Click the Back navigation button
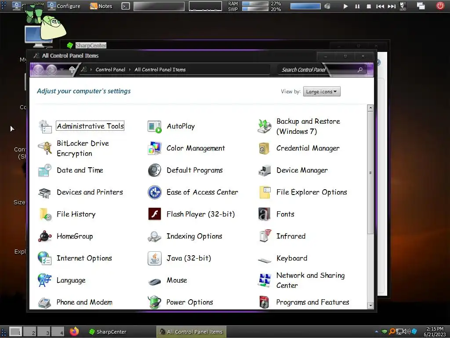Viewport: 450px width, 338px height. 39,70
